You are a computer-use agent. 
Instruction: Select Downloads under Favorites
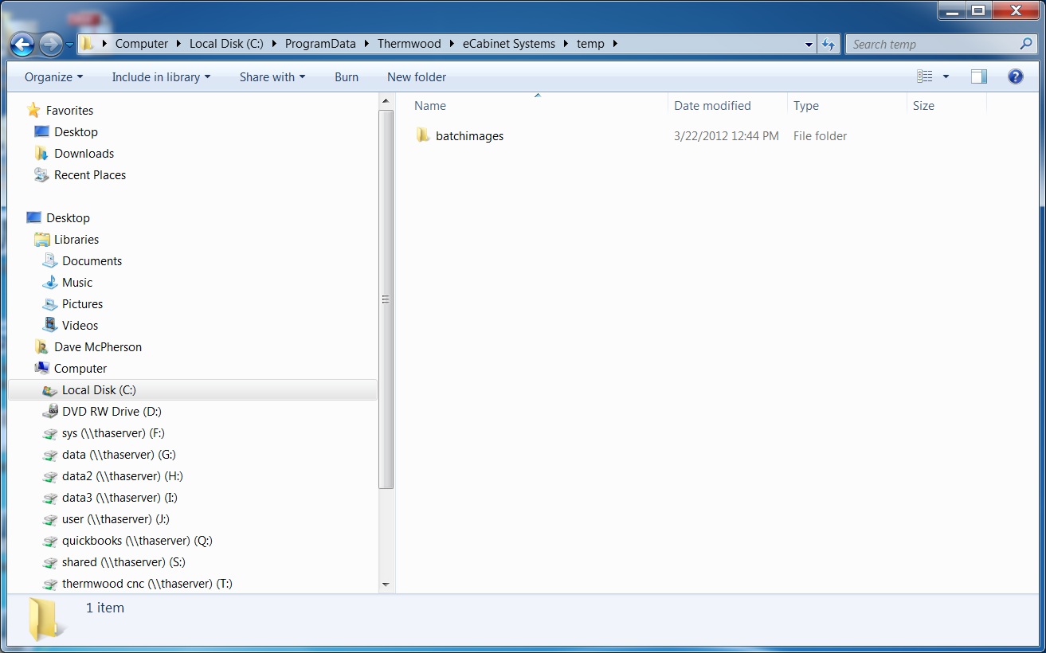[84, 154]
